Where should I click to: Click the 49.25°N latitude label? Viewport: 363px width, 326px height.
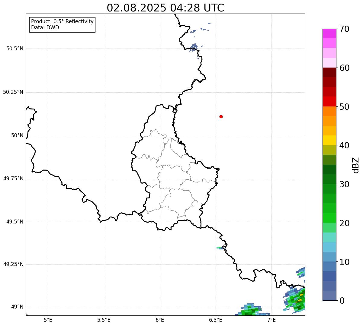(x=13, y=264)
